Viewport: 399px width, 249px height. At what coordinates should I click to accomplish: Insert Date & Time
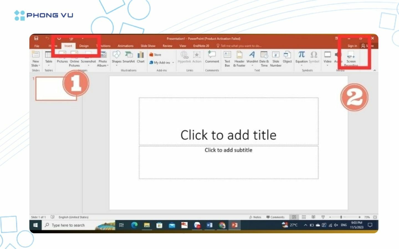coord(264,59)
